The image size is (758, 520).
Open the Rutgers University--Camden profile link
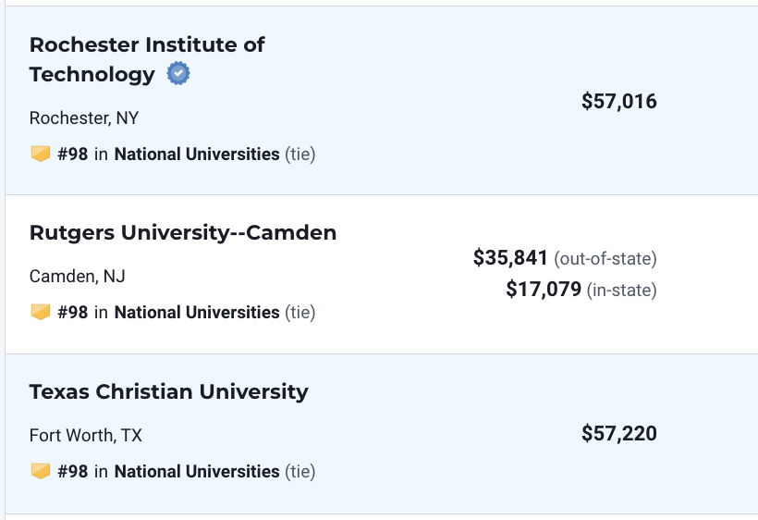point(183,232)
